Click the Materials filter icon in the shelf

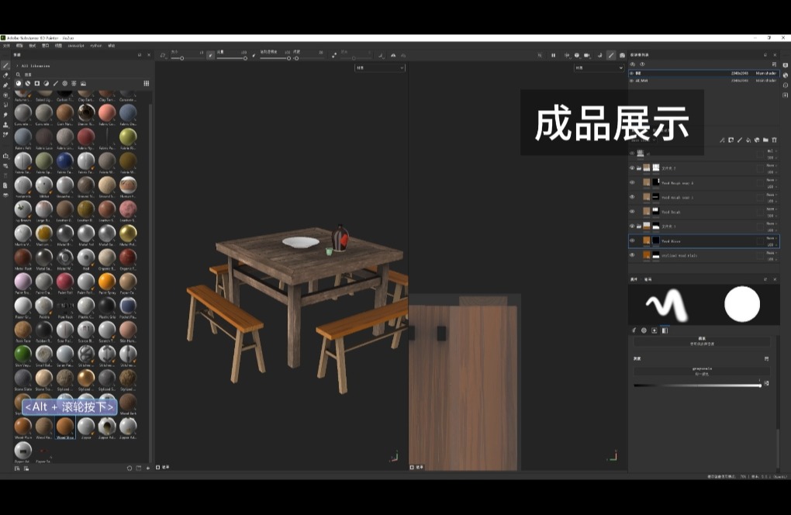coord(18,83)
